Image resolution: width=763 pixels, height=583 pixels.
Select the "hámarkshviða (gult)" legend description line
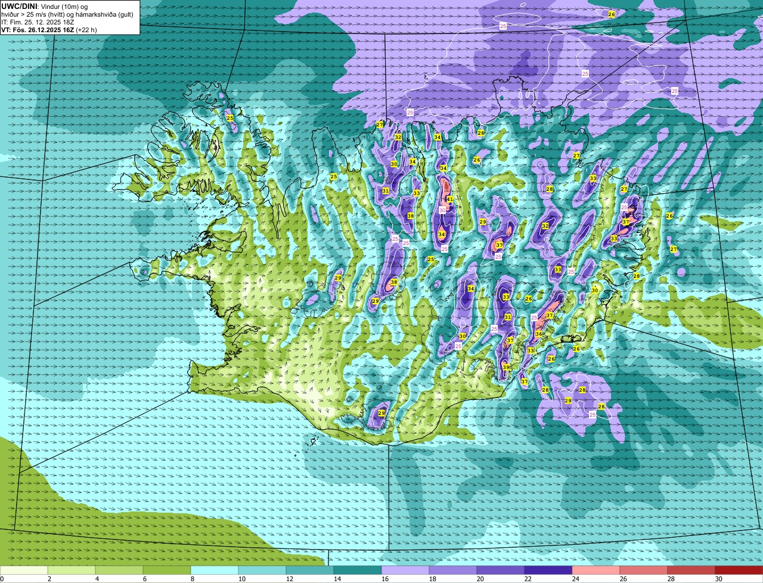[x=67, y=14]
